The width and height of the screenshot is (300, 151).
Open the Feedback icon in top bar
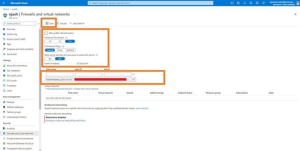click(x=263, y=3)
